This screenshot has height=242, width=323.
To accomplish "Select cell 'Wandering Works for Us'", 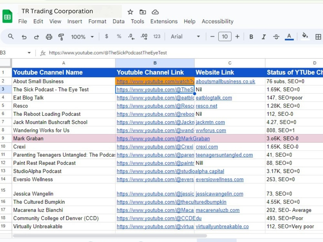I will click(64, 130).
